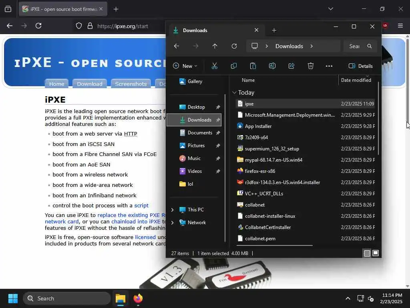This screenshot has width=410, height=308.
Task: Click chevron after Downloads in address bar
Action: (x=312, y=46)
